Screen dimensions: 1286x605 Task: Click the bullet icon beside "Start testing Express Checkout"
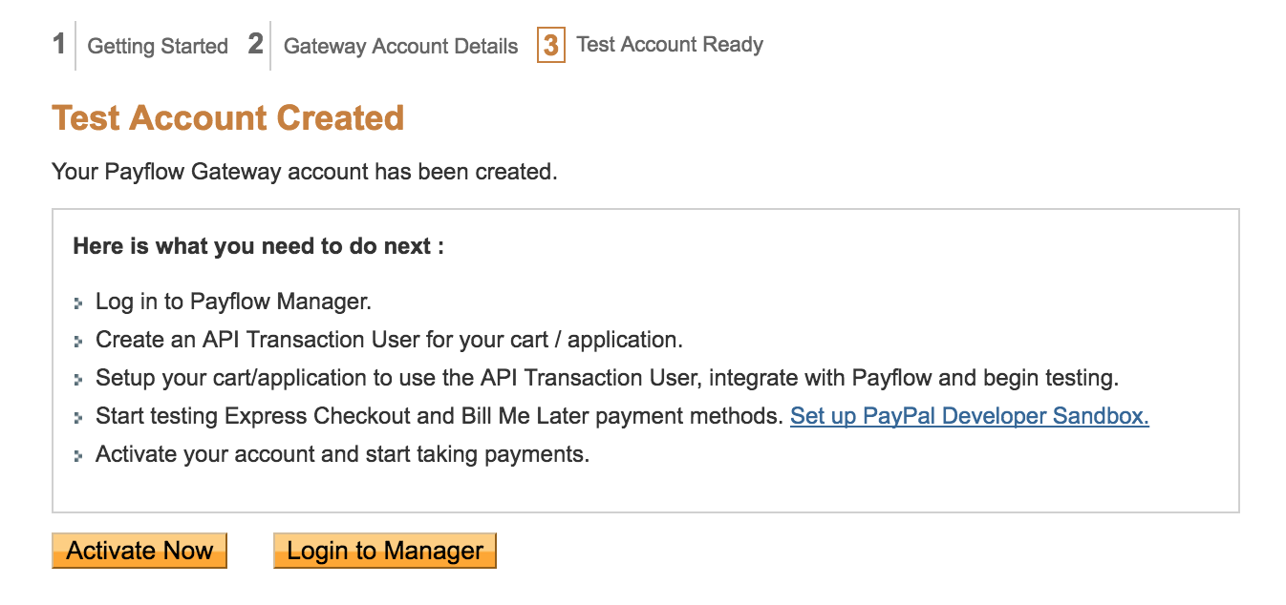tap(78, 418)
